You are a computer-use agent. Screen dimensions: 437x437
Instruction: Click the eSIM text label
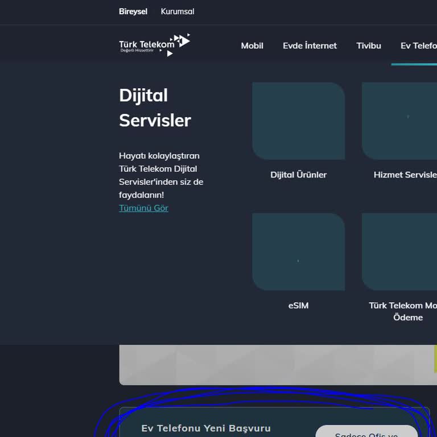298,306
